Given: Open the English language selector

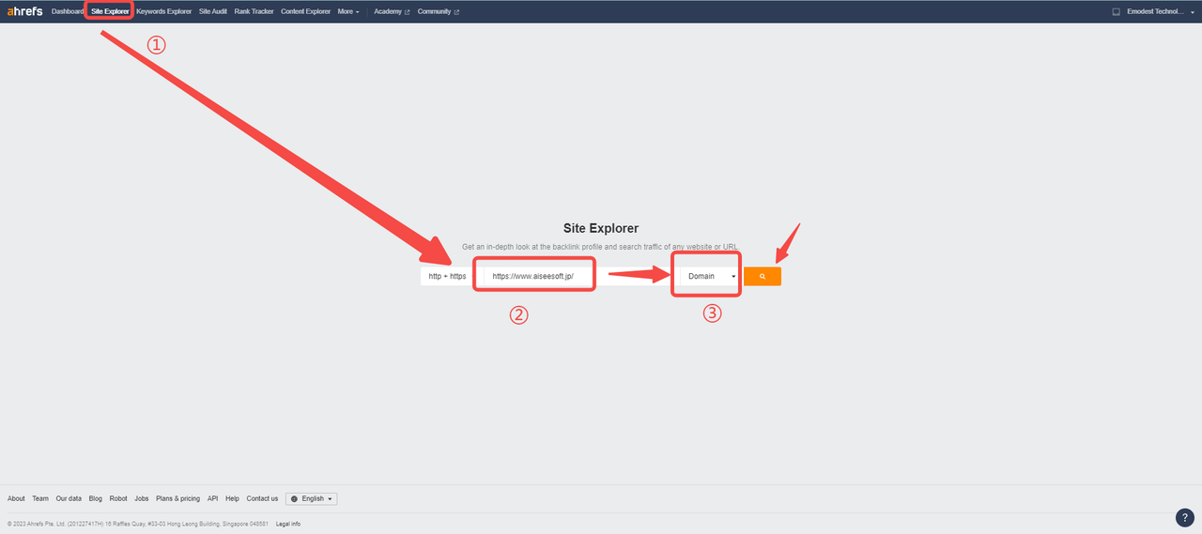Looking at the screenshot, I should pyautogui.click(x=311, y=498).
